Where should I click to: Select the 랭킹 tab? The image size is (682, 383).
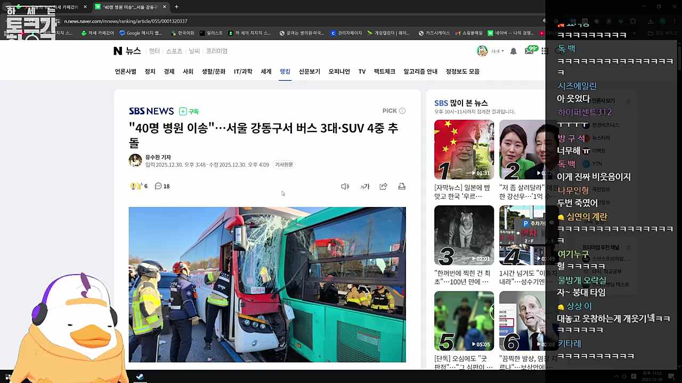285,71
